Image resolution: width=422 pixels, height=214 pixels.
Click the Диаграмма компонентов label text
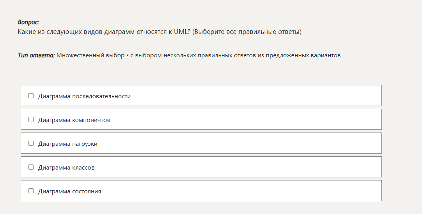[74, 120]
